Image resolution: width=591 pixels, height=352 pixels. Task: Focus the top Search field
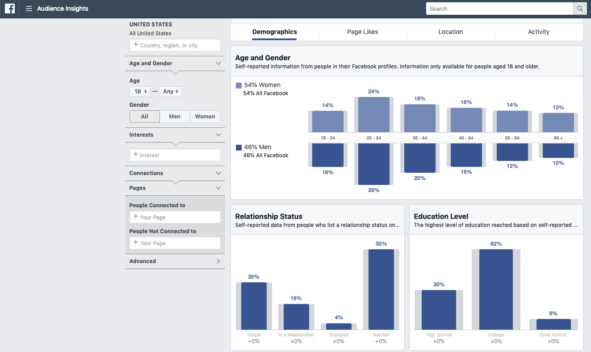coord(499,8)
